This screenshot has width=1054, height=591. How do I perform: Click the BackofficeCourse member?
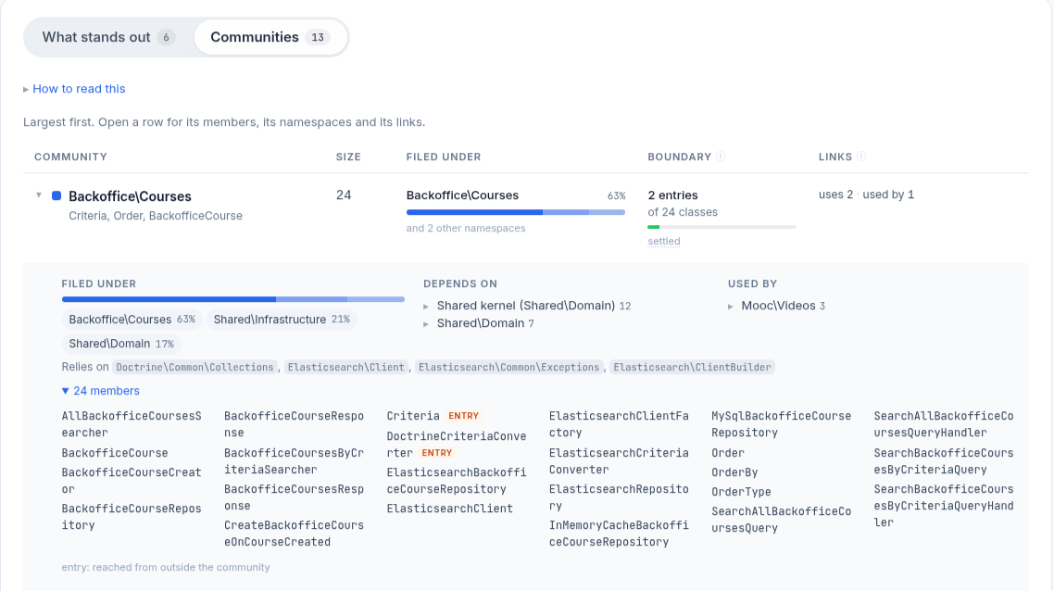(x=115, y=453)
